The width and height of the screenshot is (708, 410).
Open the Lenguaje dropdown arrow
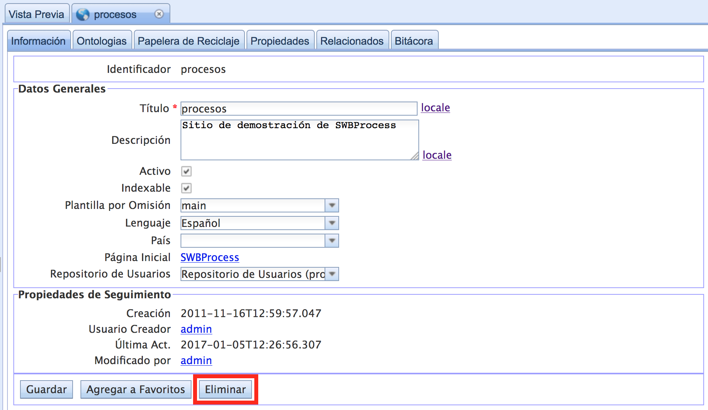tap(332, 223)
